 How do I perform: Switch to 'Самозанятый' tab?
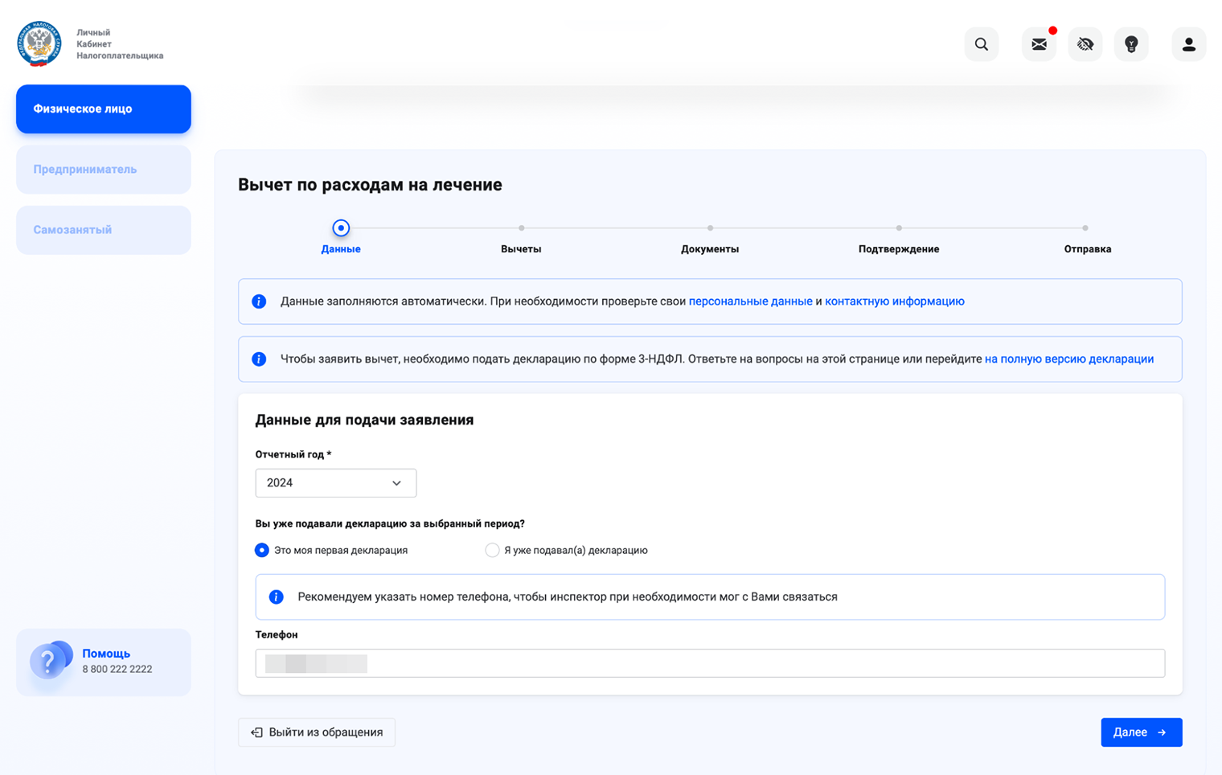coord(104,230)
